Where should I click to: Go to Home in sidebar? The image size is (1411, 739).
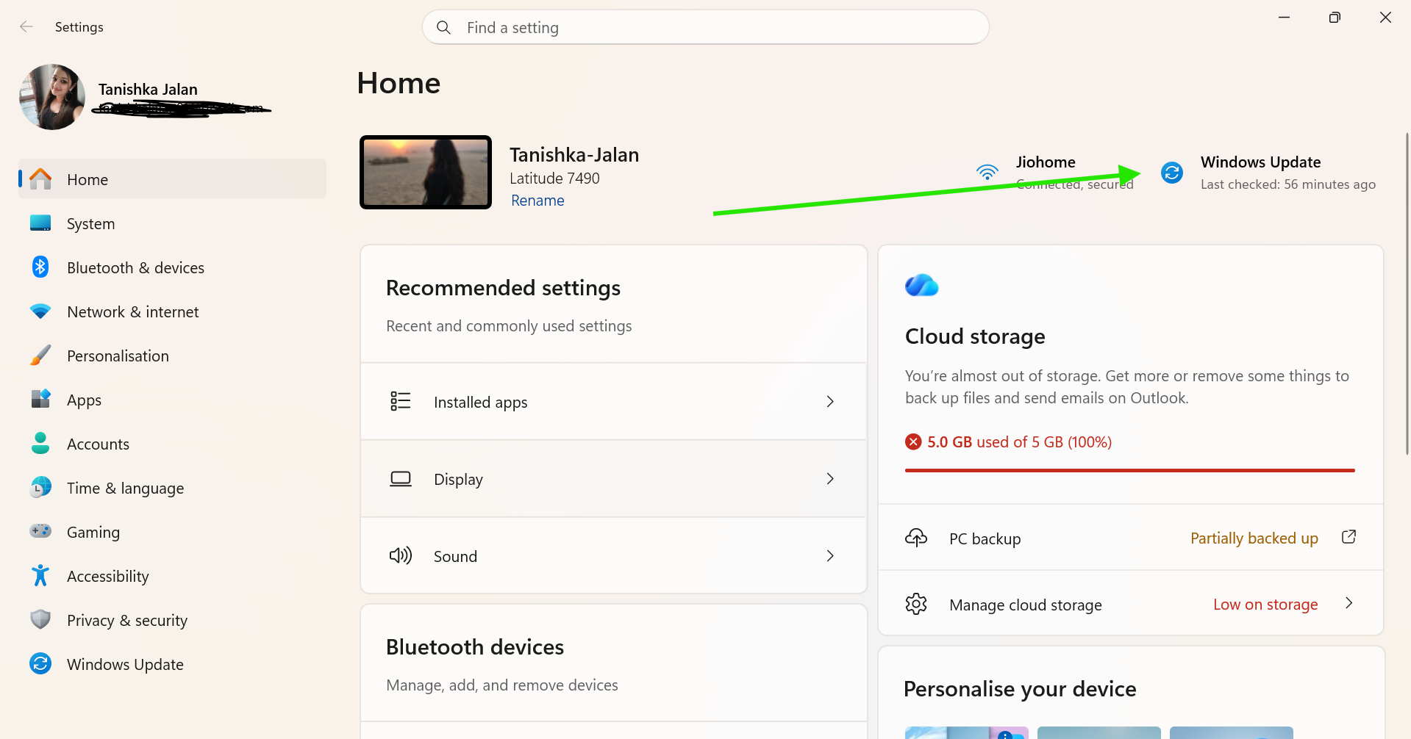pyautogui.click(x=172, y=179)
